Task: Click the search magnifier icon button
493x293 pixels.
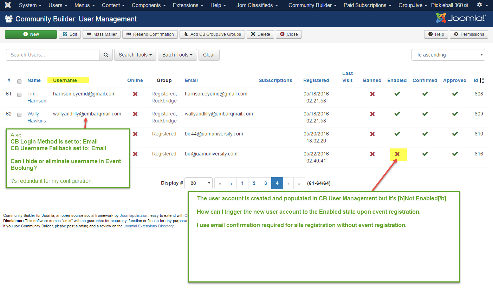Action: tap(106, 55)
